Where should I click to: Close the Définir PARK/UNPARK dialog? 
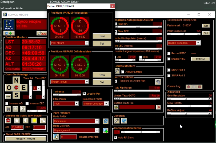pos(113,6)
